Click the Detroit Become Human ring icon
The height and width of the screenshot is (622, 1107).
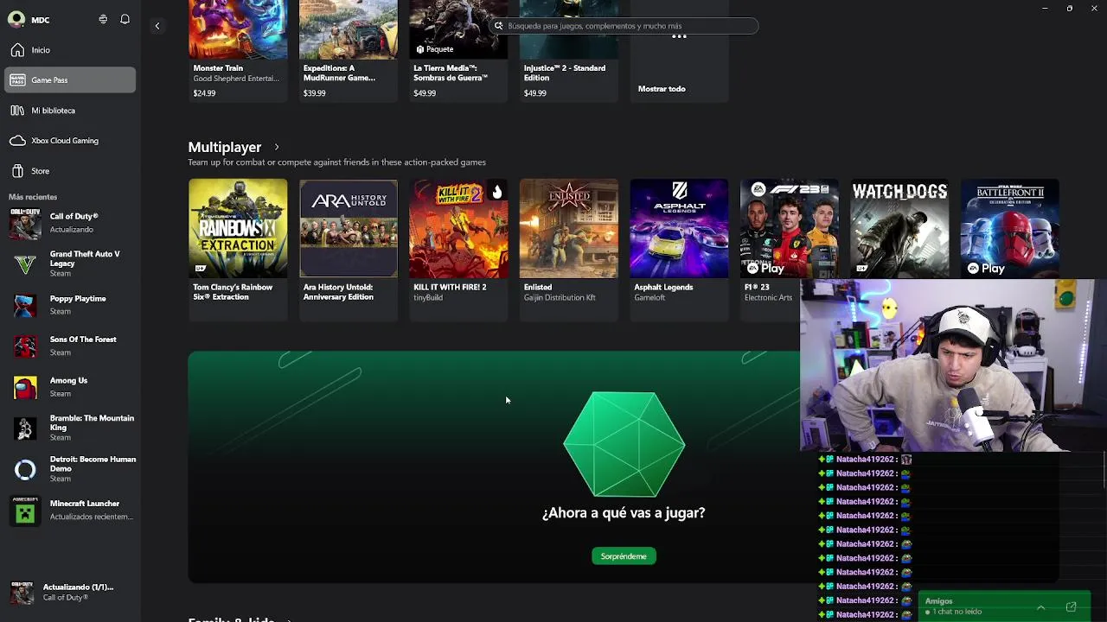tap(25, 469)
